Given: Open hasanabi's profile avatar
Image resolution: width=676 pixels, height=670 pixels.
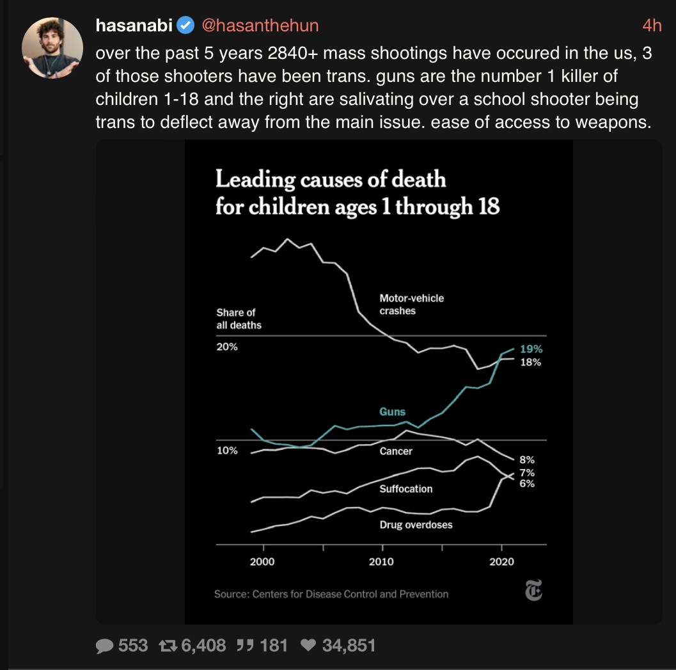Looking at the screenshot, I should click(x=52, y=48).
